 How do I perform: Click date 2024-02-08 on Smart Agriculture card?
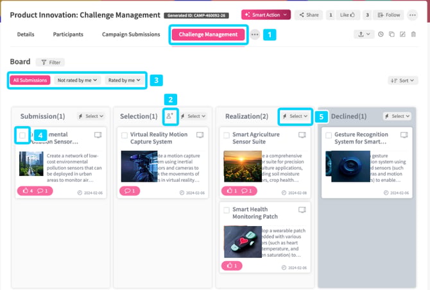click(x=294, y=193)
